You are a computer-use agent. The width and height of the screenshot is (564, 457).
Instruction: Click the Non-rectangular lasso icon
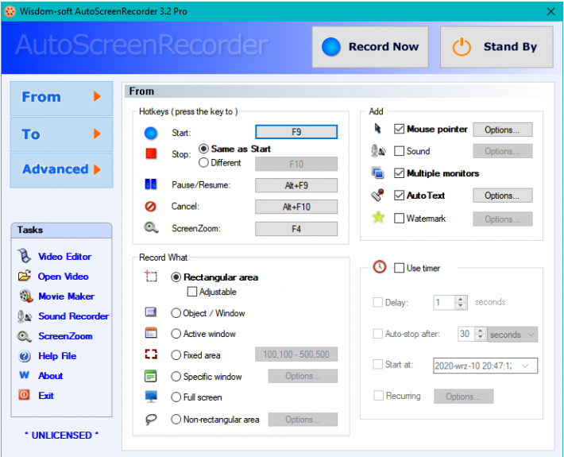click(x=151, y=419)
